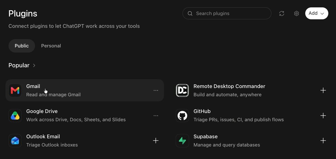Open Google Drive more options menu
The image size is (336, 159).
(156, 116)
